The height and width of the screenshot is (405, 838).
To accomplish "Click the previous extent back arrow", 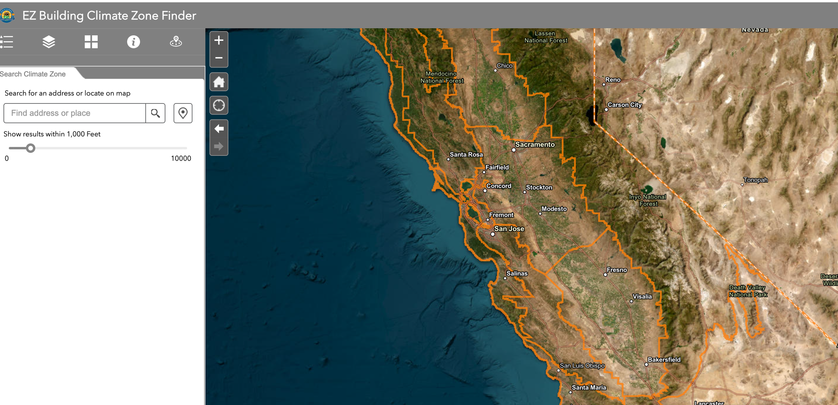I will pos(219,129).
